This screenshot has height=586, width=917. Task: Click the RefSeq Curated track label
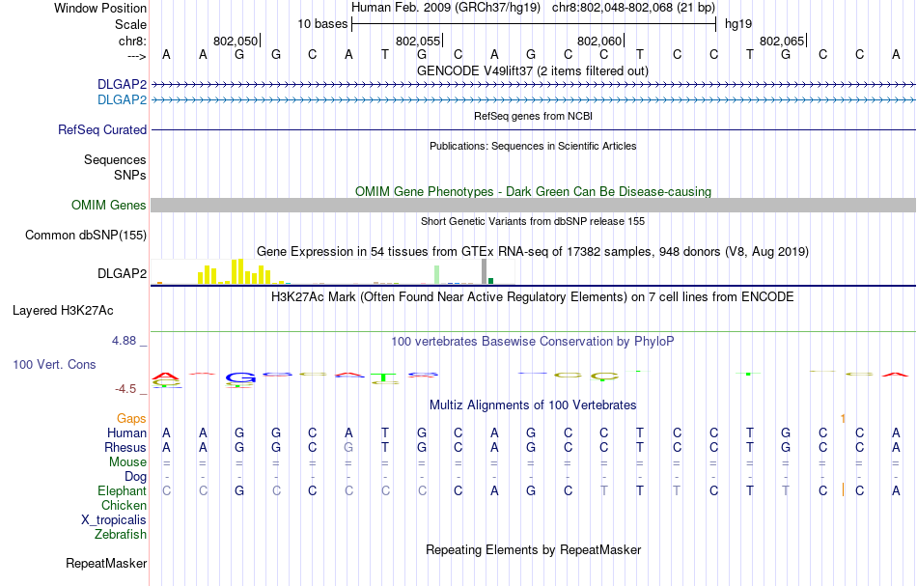pyautogui.click(x=101, y=129)
